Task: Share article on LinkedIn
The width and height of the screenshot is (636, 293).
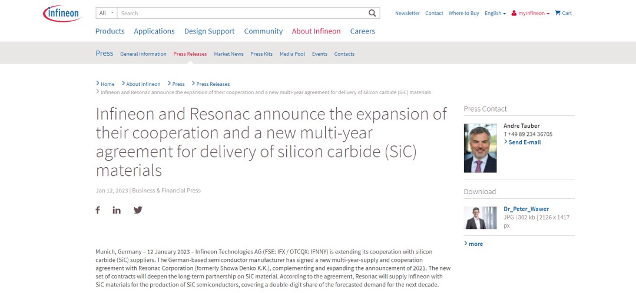Action: click(117, 210)
